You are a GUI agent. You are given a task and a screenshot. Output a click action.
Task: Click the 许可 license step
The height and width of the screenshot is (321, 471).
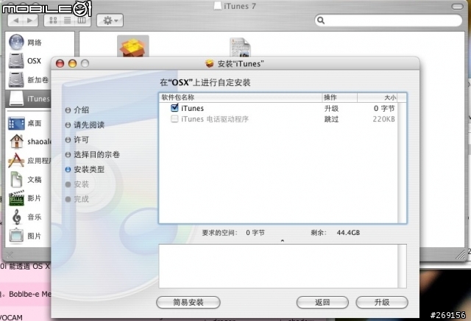(x=77, y=140)
